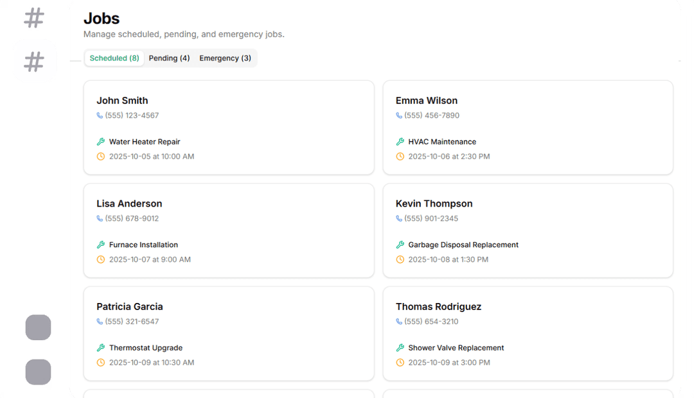
Task: Open John Smith's job card name
Action: coord(122,101)
